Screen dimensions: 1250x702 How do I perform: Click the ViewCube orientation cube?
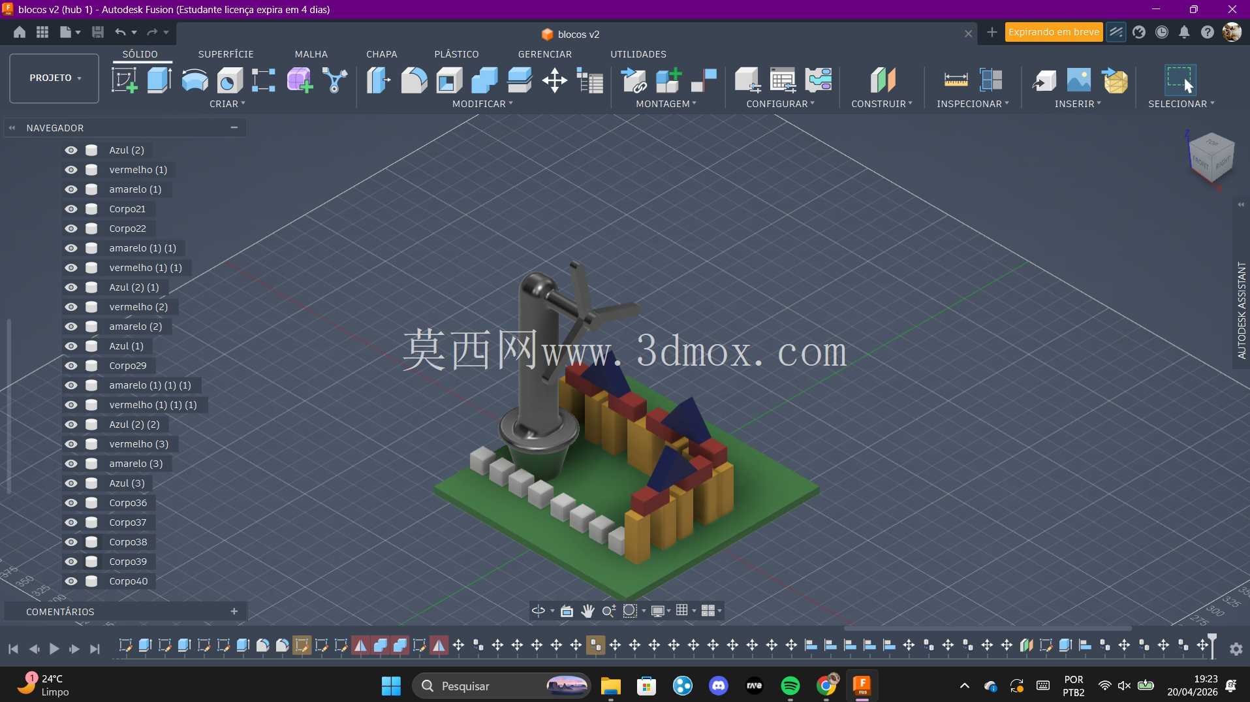click(1211, 157)
